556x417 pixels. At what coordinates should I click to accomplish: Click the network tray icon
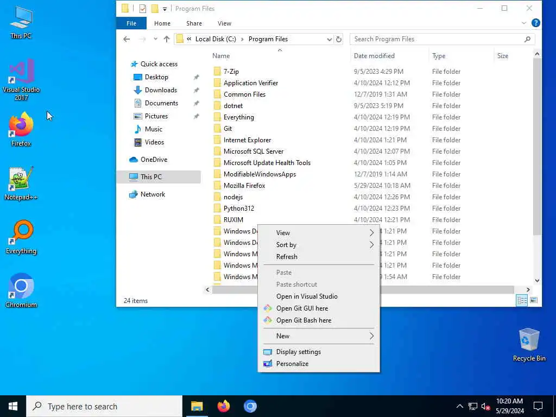473,406
